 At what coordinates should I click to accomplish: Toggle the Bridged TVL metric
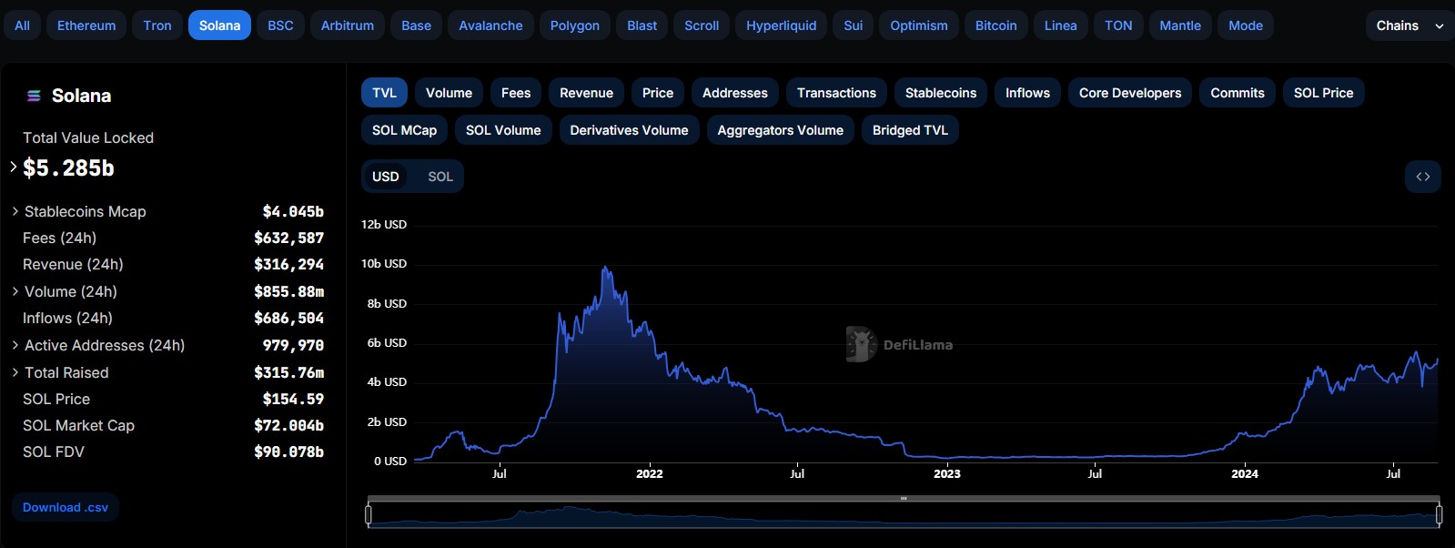(911, 130)
